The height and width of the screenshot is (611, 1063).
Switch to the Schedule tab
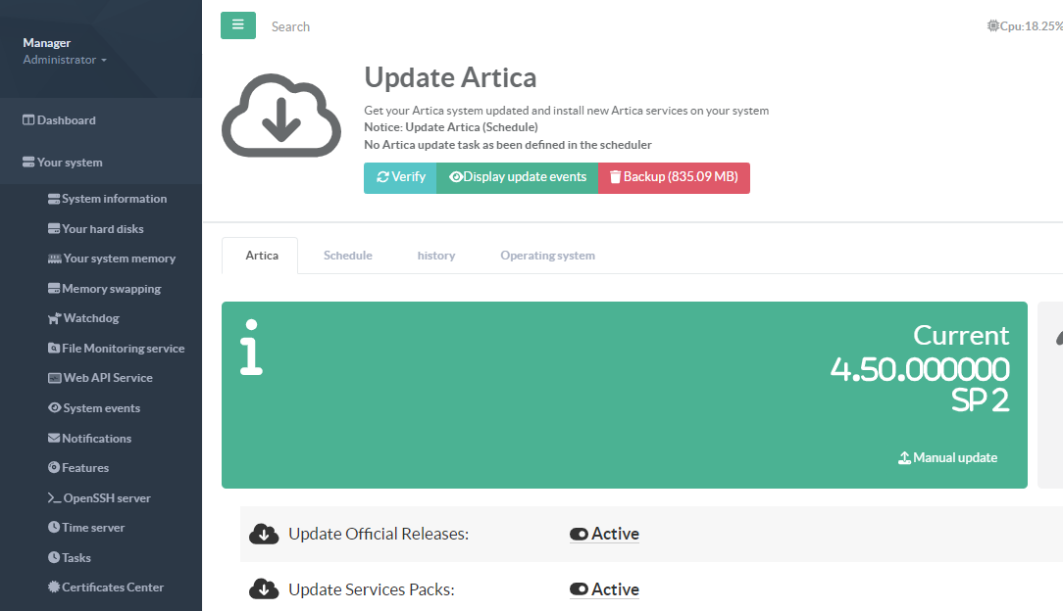[x=347, y=256]
